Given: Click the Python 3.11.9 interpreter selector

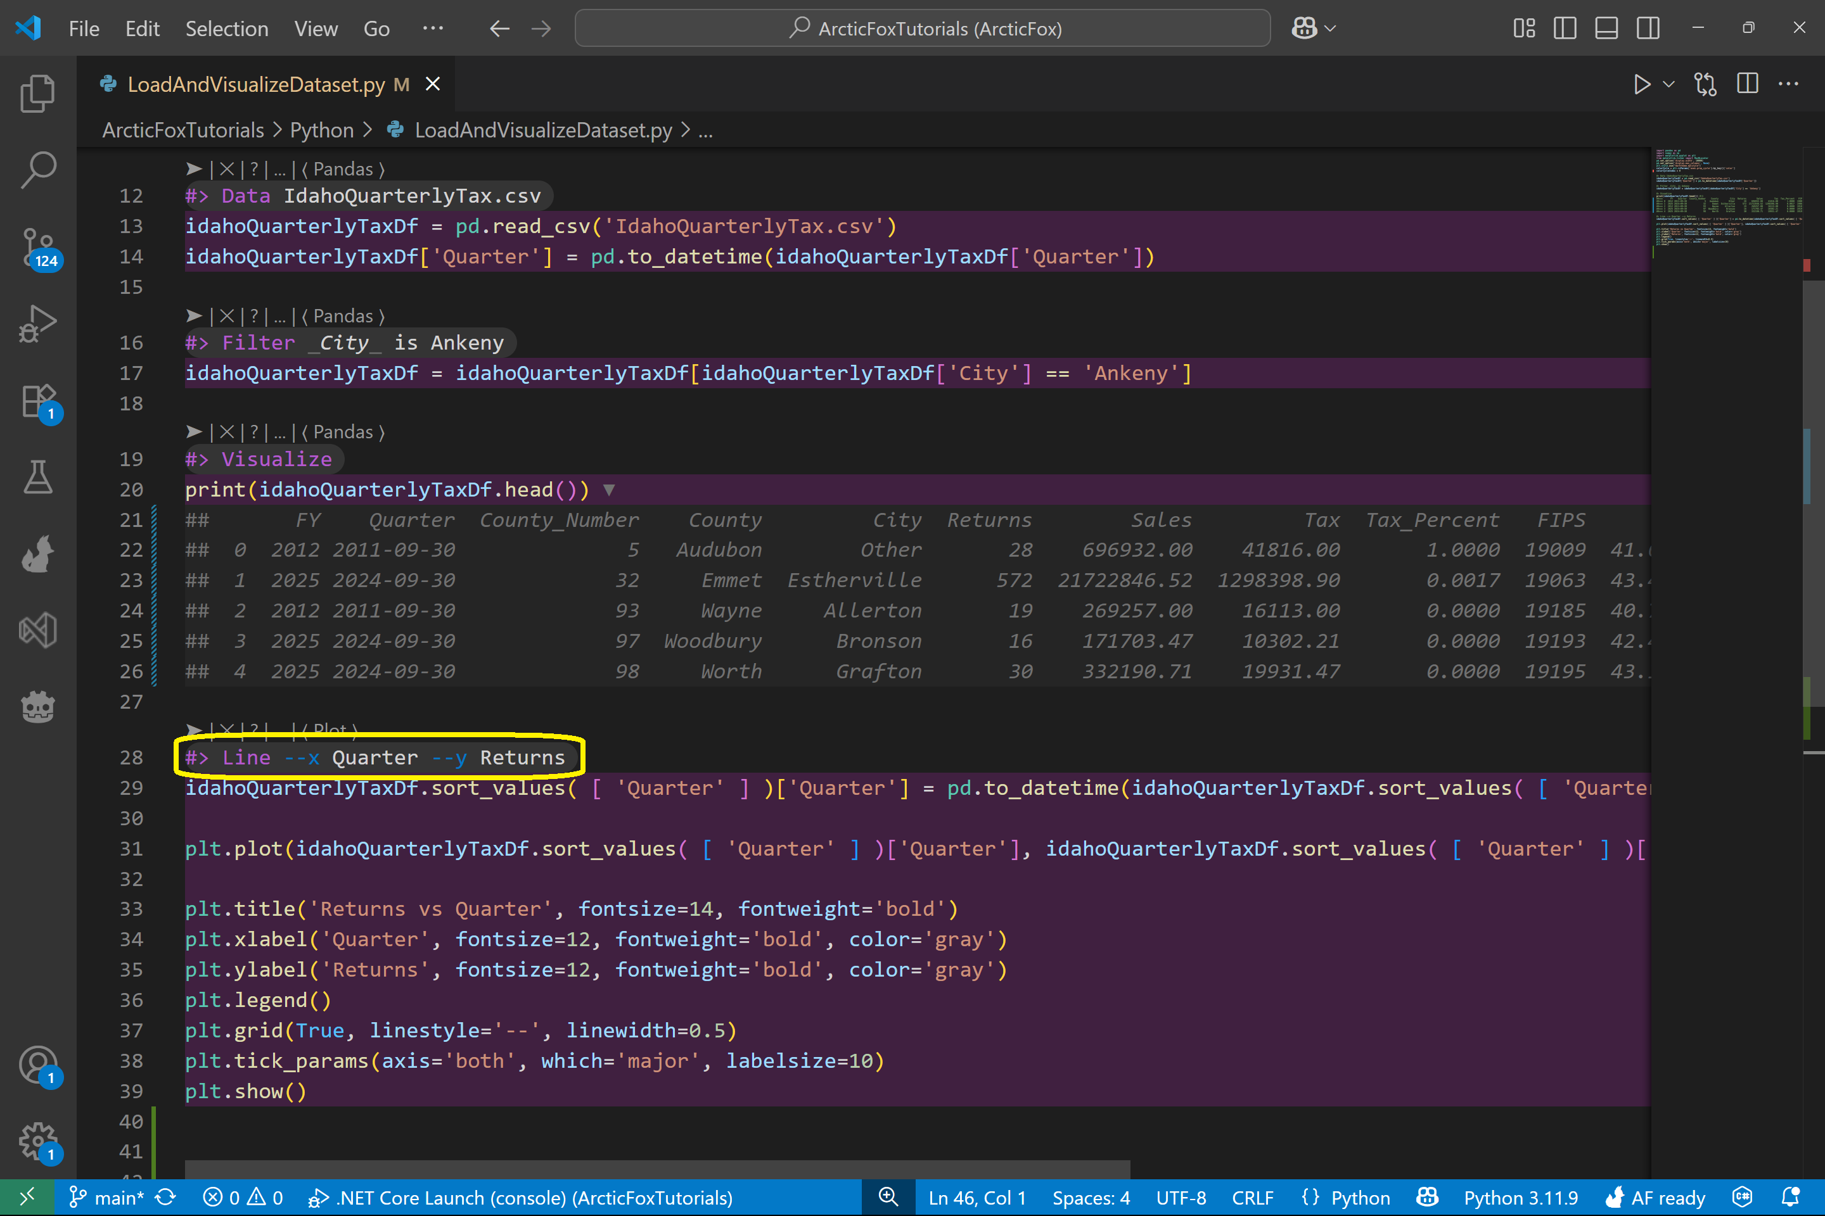Looking at the screenshot, I should pos(1521,1198).
